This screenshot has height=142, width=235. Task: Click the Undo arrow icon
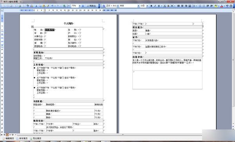coord(52,6)
